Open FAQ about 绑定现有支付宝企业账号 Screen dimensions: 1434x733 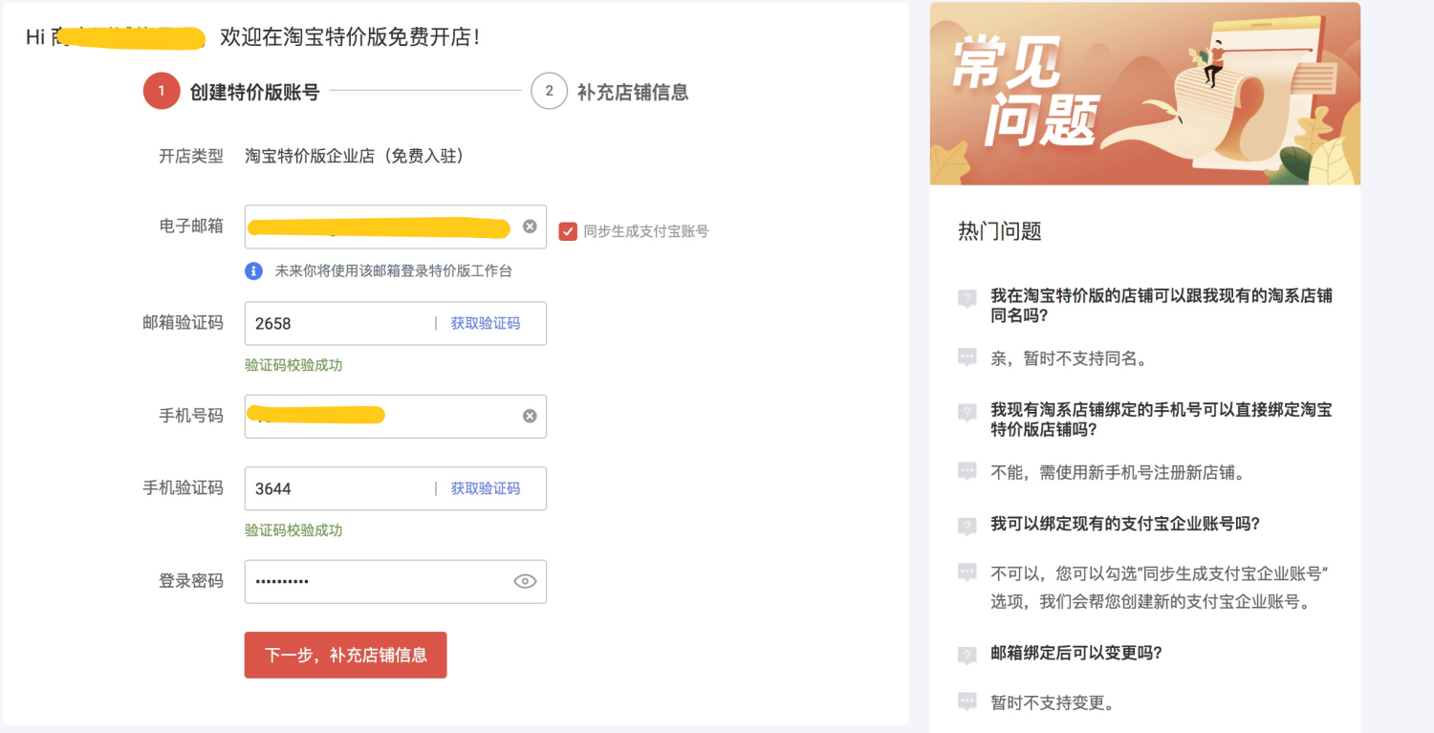[1124, 524]
